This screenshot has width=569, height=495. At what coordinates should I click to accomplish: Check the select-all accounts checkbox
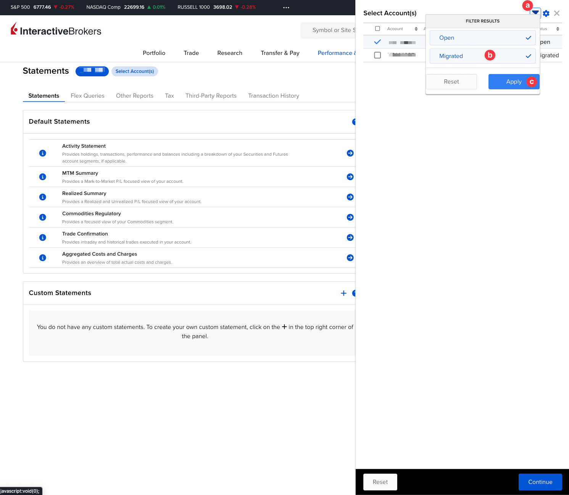(377, 29)
